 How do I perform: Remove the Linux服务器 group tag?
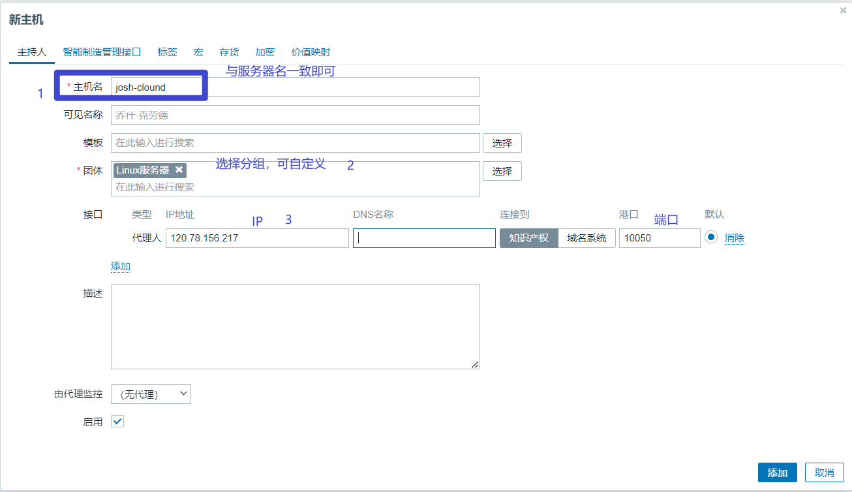(x=179, y=170)
